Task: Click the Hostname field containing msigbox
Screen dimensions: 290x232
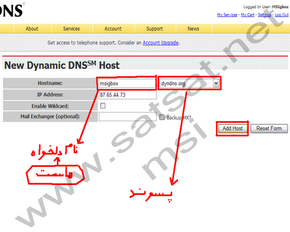Action: 127,84
